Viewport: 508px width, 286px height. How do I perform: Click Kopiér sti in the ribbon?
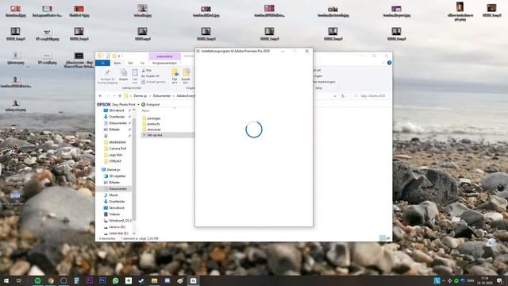(151, 76)
